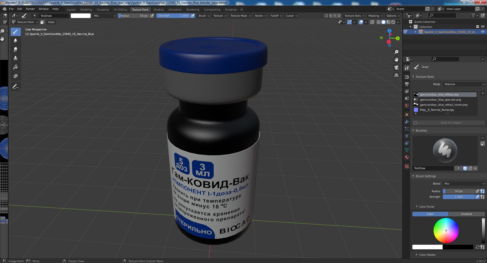
Task: Open the File menu
Action: pos(11,9)
